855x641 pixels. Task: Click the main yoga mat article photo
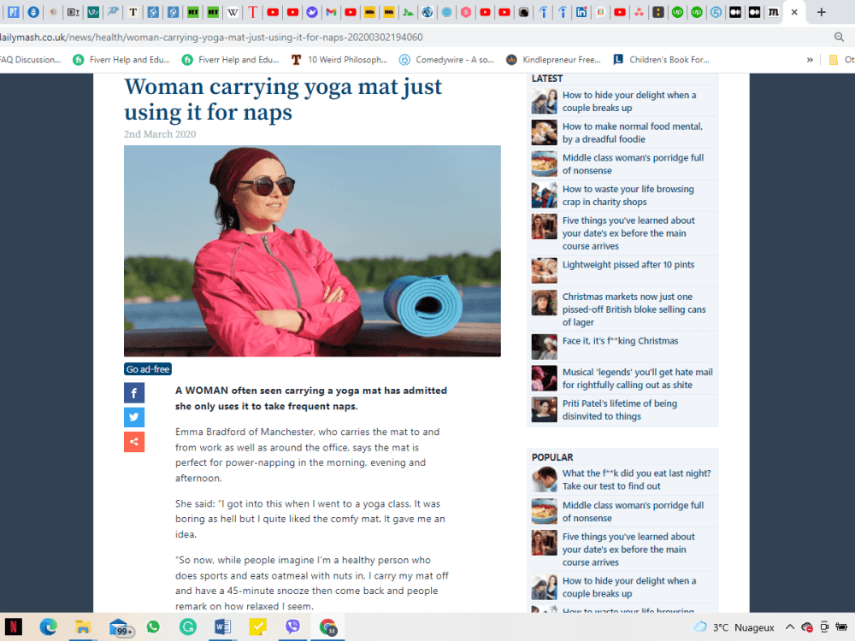pyautogui.click(x=312, y=250)
